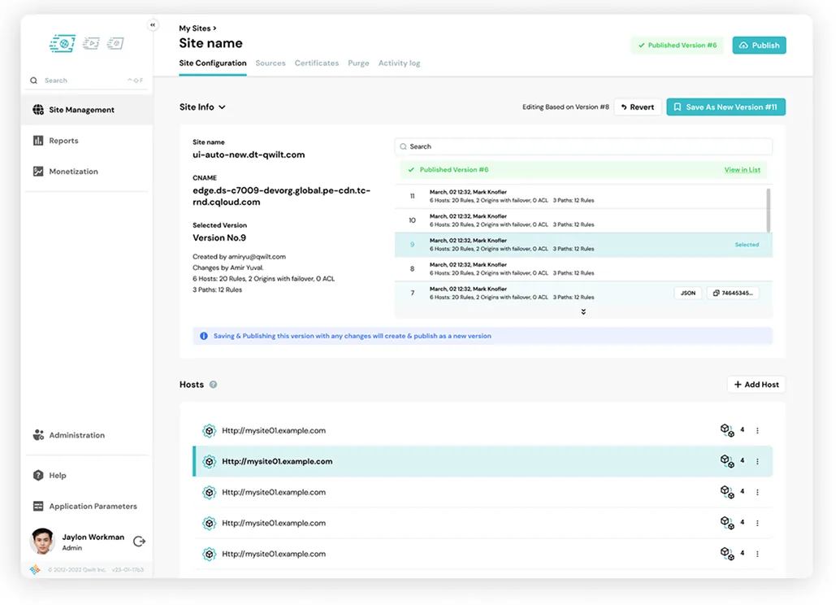Click the Monetization chart icon
The width and height of the screenshot is (836, 605).
(x=38, y=172)
